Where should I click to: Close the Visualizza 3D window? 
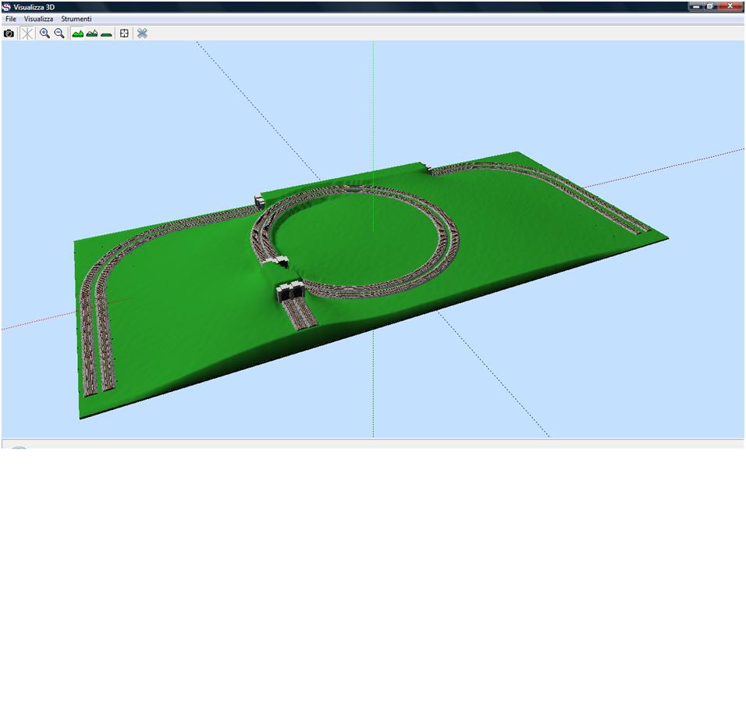pyautogui.click(x=730, y=6)
